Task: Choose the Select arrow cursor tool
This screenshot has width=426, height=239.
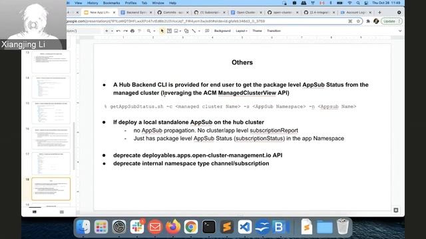Action: pos(162,31)
